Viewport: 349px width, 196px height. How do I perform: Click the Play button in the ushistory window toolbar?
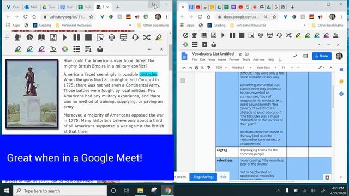[65, 38]
